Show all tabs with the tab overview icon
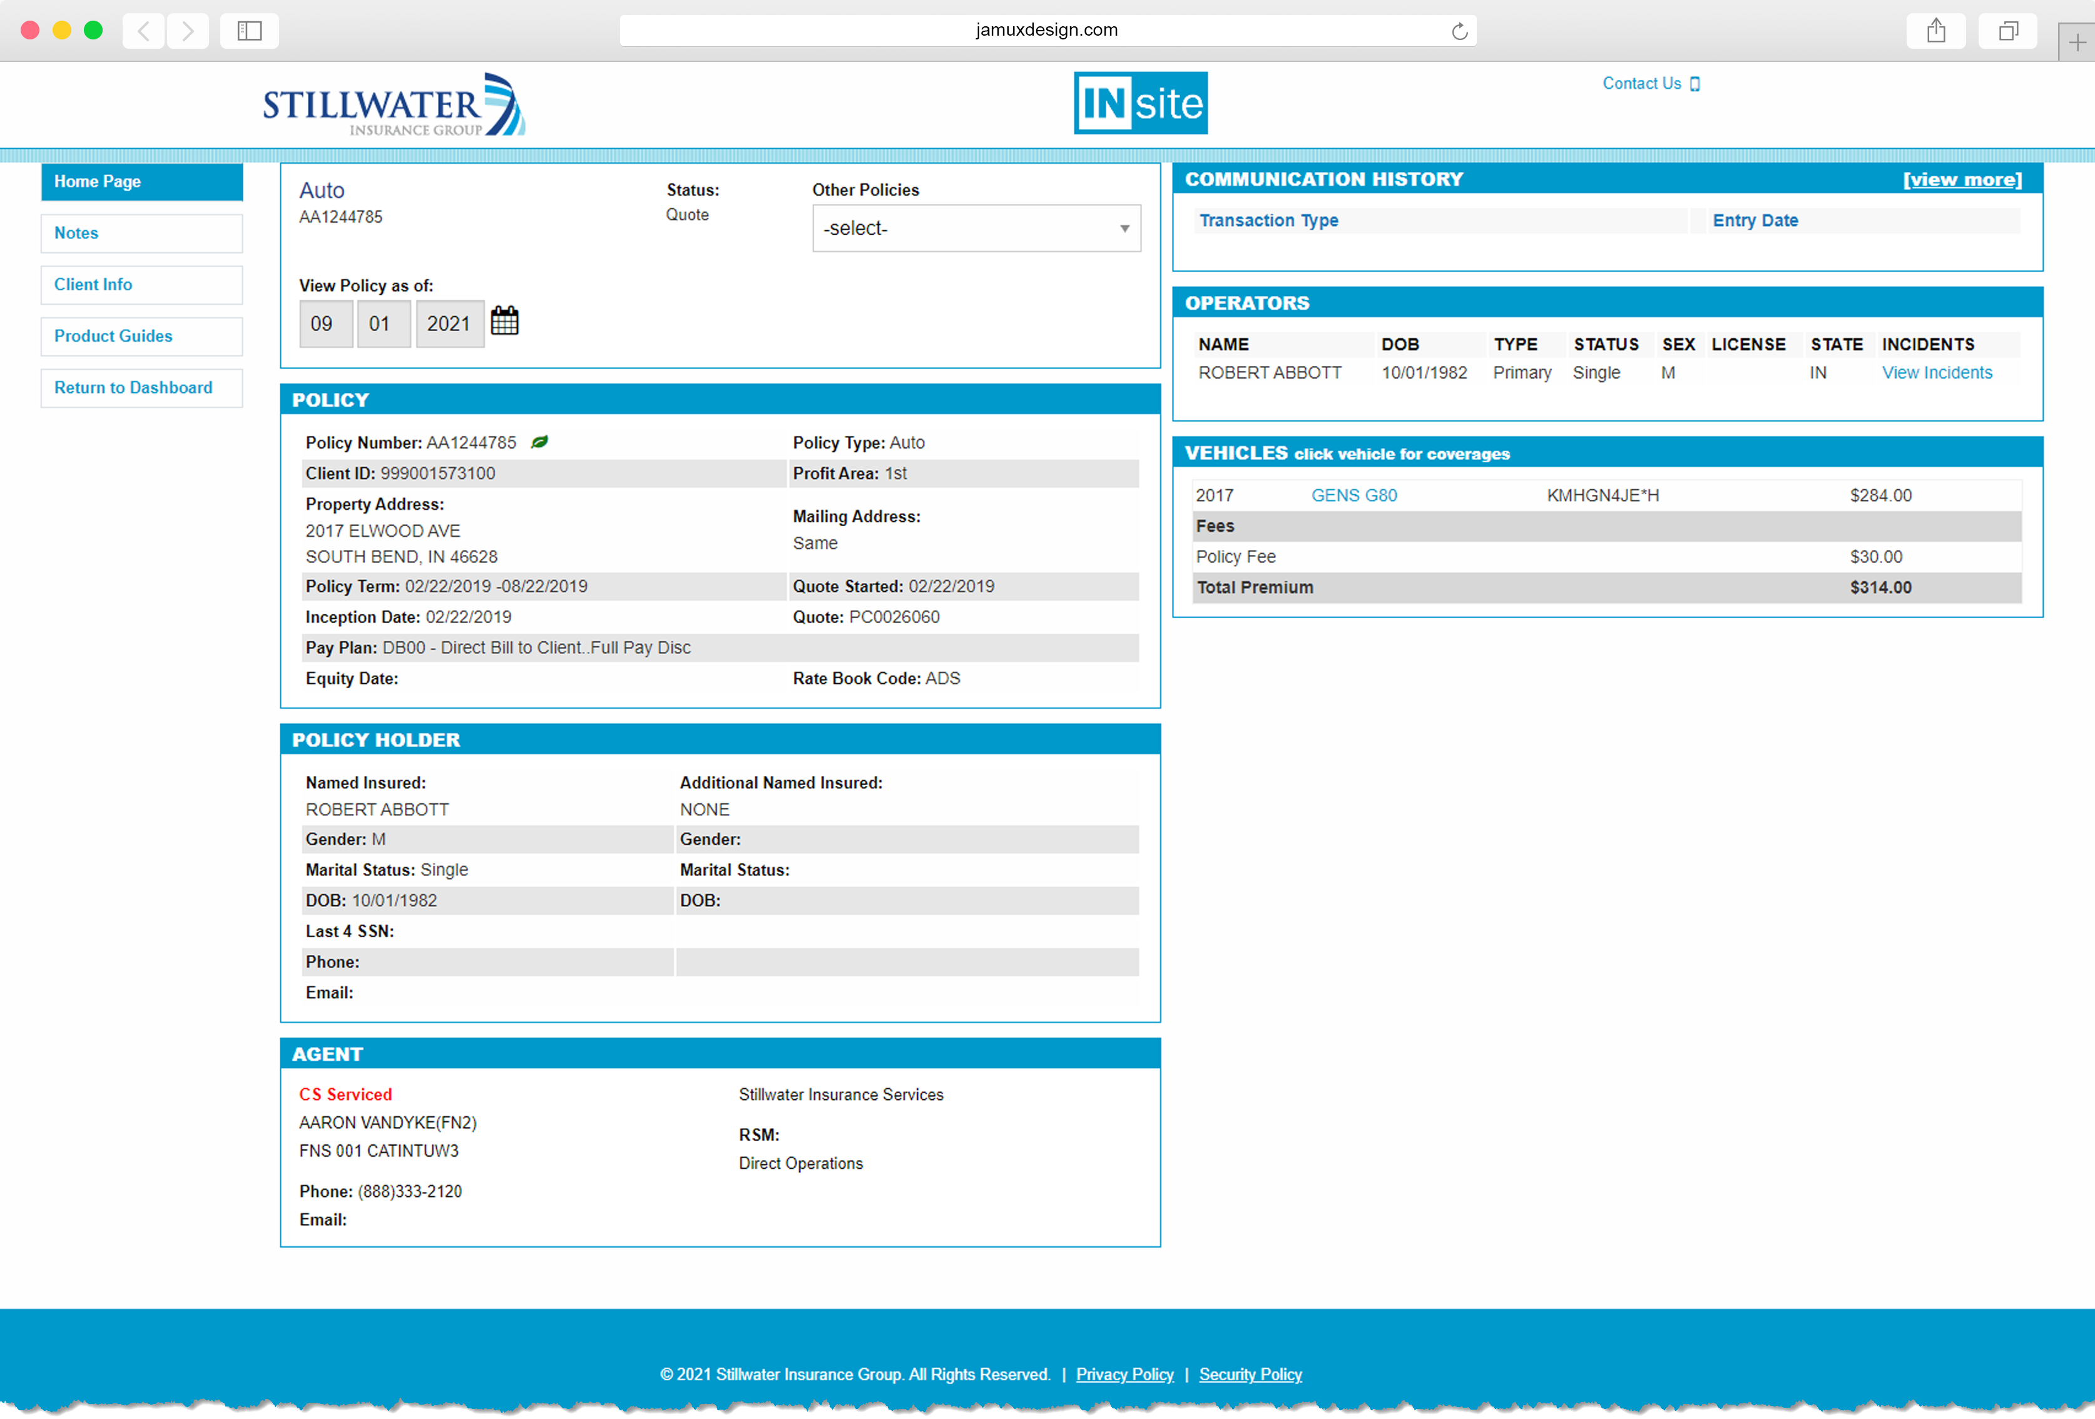 [x=2007, y=31]
